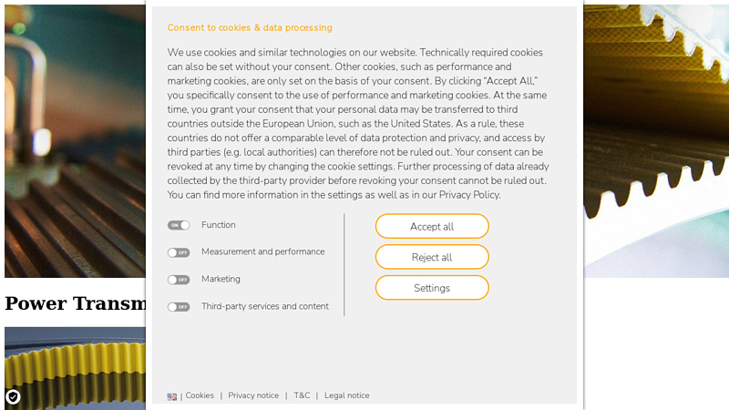The image size is (729, 410).
Task: Click the Function label text
Action: point(219,225)
